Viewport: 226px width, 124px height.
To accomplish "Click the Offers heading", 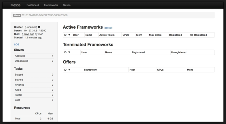I will (69, 62).
